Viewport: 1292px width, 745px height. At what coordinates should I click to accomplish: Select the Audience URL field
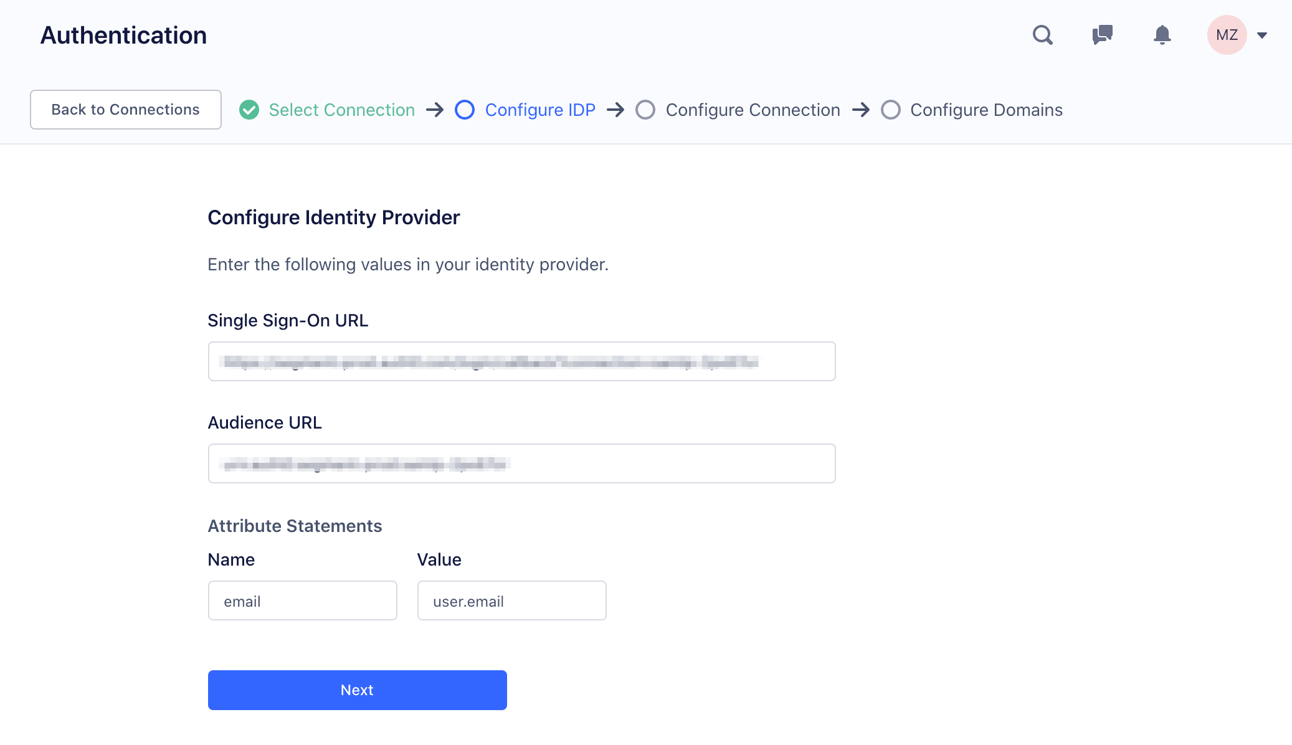coord(521,463)
